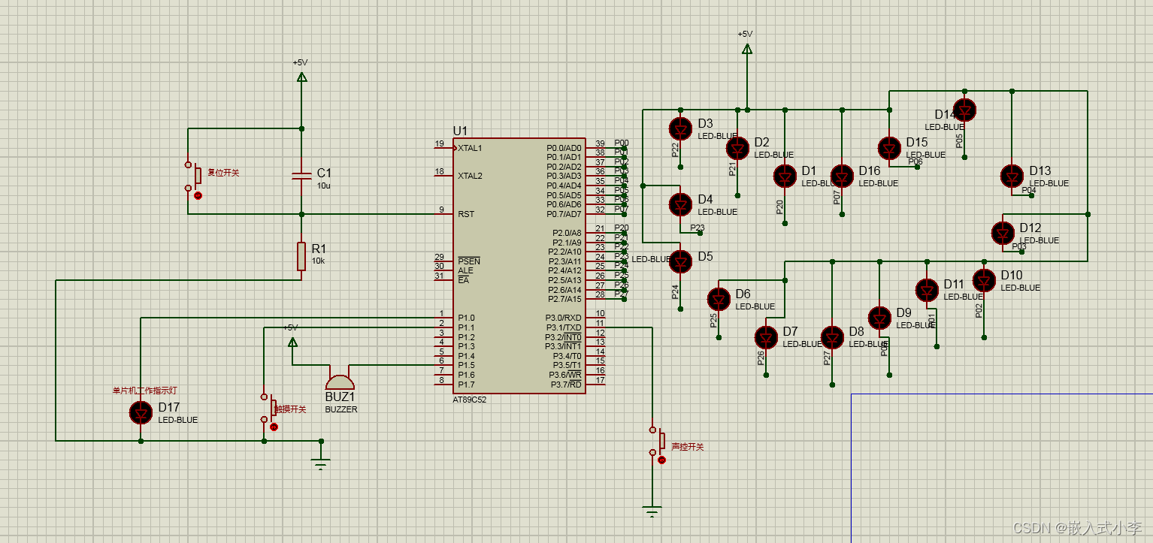The width and height of the screenshot is (1153, 543).
Task: Click the P1.5 pin label
Action: click(x=466, y=365)
